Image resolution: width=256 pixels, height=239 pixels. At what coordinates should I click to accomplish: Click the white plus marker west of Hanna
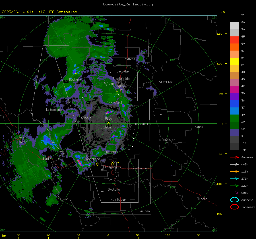click(x=161, y=114)
